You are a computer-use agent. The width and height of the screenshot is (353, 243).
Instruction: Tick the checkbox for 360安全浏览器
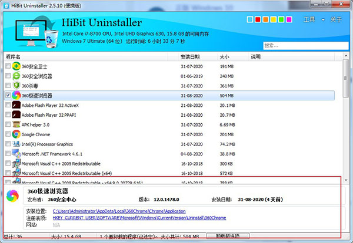point(8,76)
